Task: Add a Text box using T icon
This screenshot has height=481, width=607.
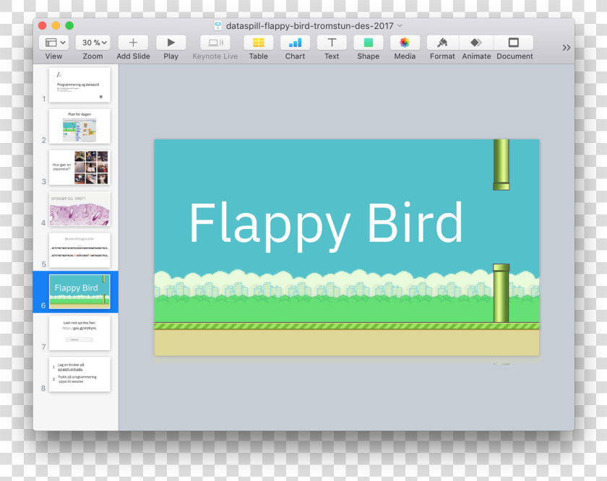Action: tap(332, 42)
